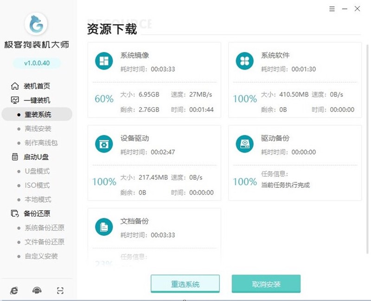371x301 pixels.
Task: Click the 重选系统 button
Action: click(x=185, y=284)
